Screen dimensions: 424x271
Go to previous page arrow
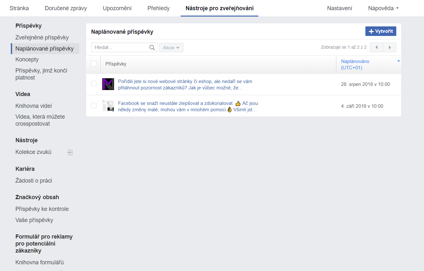click(376, 47)
